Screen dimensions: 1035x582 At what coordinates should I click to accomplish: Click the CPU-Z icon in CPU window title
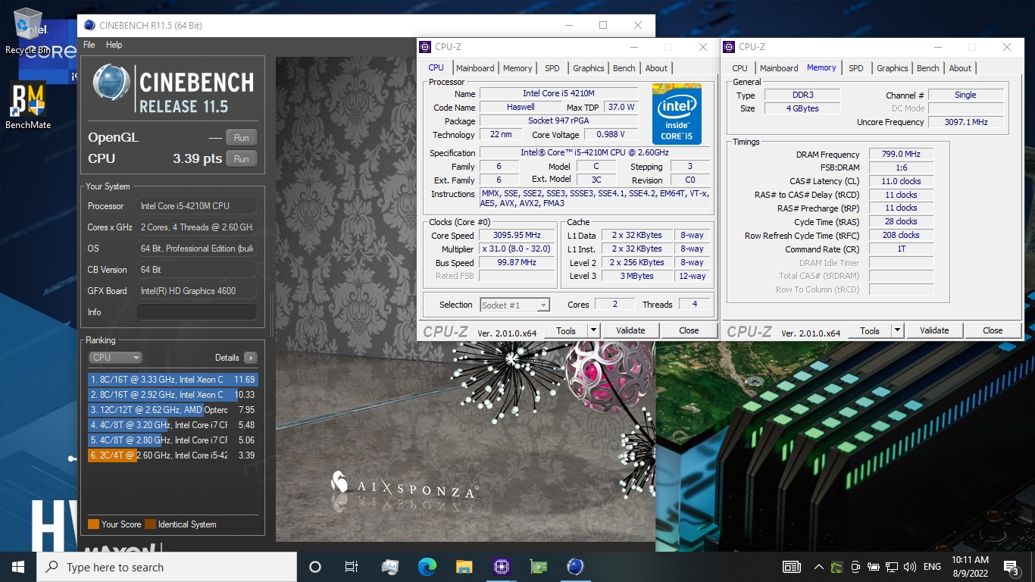tap(425, 47)
